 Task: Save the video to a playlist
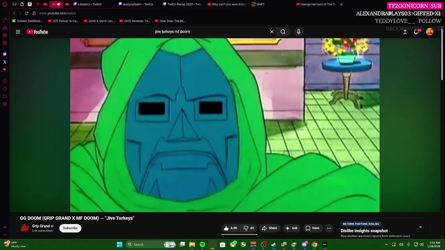[x=312, y=228]
